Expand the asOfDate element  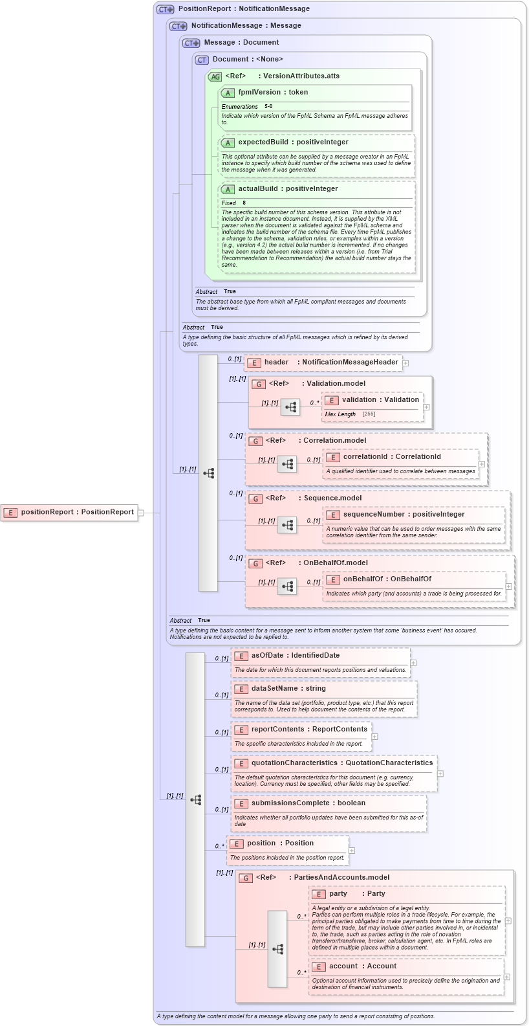click(413, 663)
